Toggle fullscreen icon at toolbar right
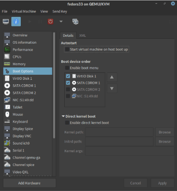The height and width of the screenshot is (191, 177). point(171,21)
